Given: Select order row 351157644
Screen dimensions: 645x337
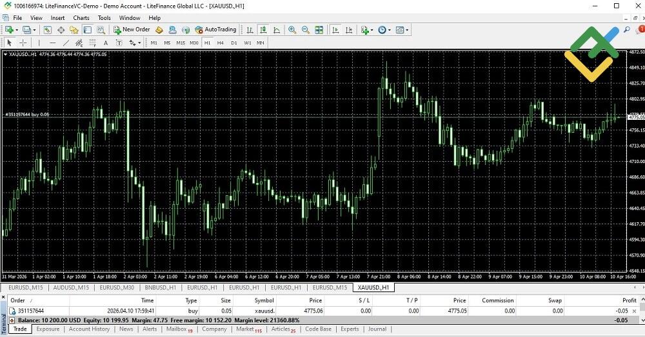Looking at the screenshot, I should point(322,311).
